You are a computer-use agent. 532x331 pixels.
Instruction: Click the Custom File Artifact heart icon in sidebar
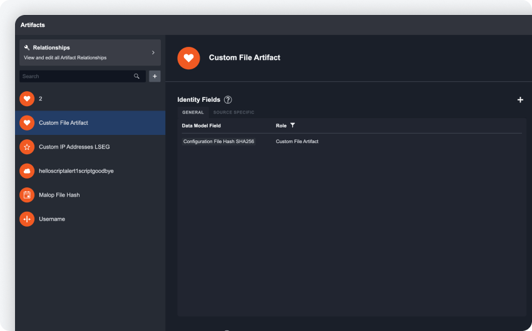[27, 123]
